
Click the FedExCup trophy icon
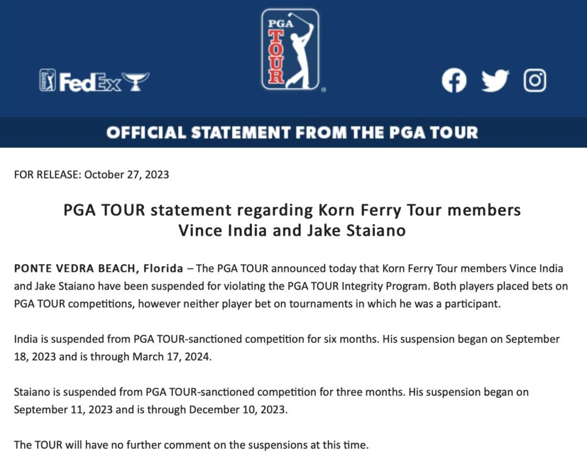136,82
